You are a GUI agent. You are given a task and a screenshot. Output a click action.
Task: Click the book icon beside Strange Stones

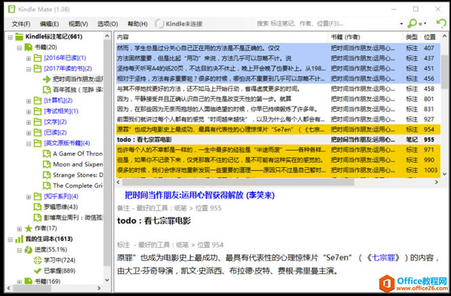point(47,175)
